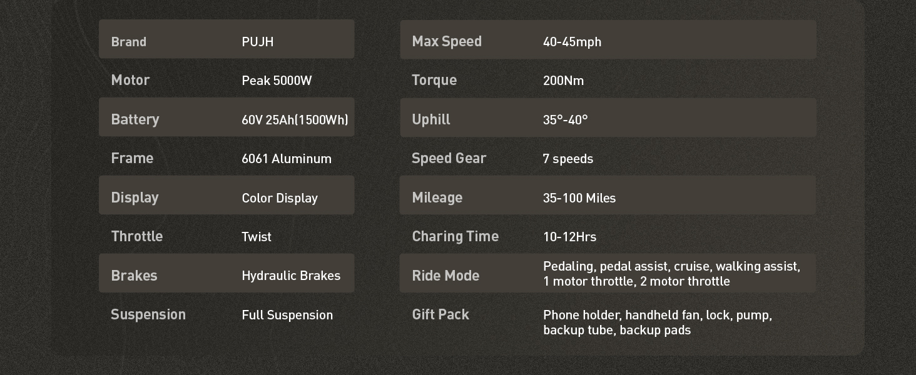Select the ride mode description text
This screenshot has width=916, height=375.
pyautogui.click(x=671, y=274)
